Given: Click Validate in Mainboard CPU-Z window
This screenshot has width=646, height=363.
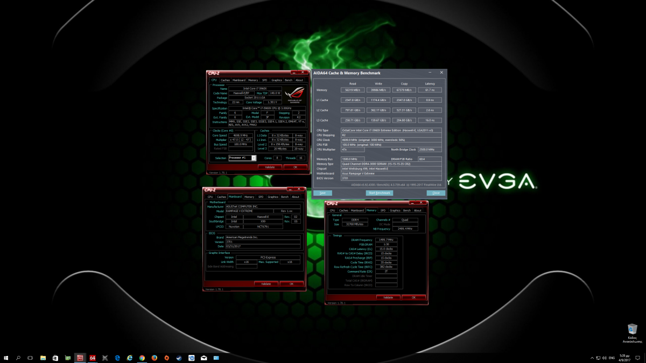Looking at the screenshot, I should click(266, 283).
